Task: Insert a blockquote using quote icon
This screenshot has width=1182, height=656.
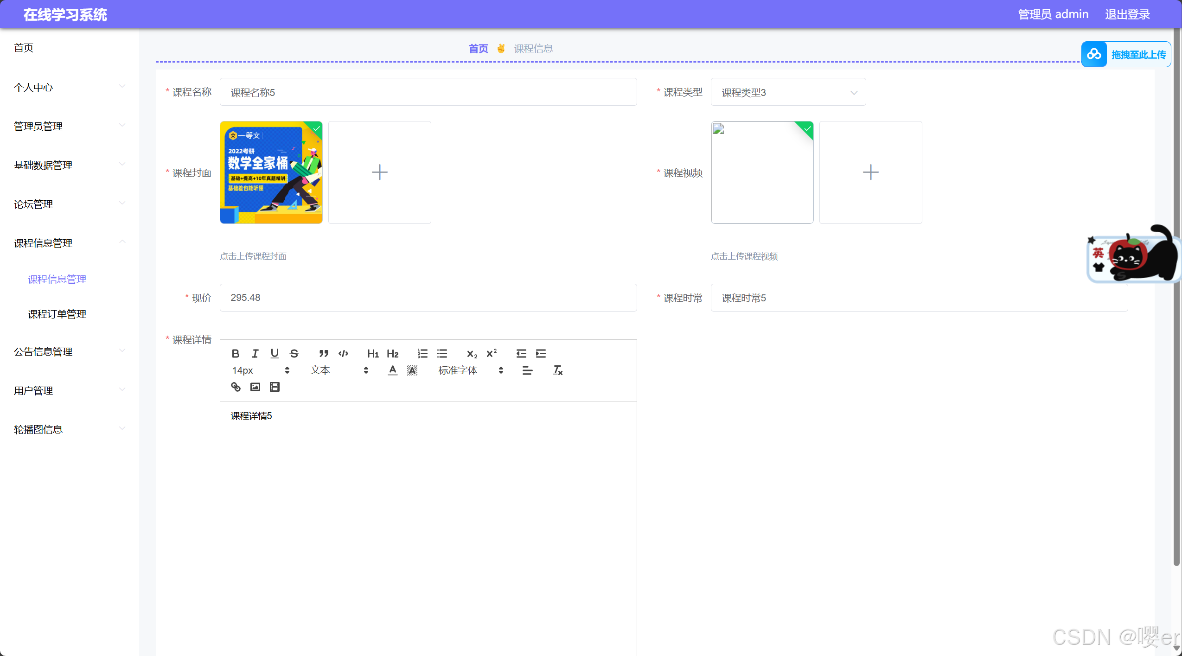Action: point(324,354)
